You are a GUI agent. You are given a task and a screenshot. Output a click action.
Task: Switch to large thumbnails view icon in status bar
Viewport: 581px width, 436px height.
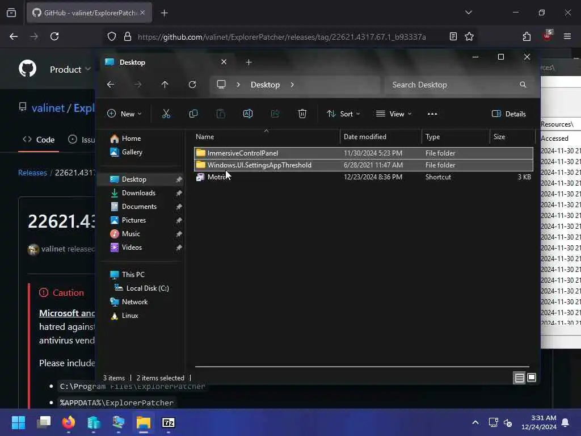pos(531,378)
